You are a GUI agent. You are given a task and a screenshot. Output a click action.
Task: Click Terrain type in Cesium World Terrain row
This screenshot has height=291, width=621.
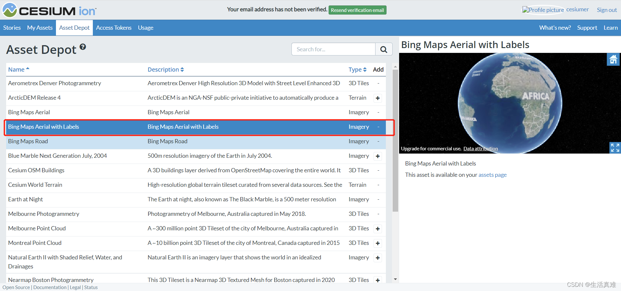(357, 185)
